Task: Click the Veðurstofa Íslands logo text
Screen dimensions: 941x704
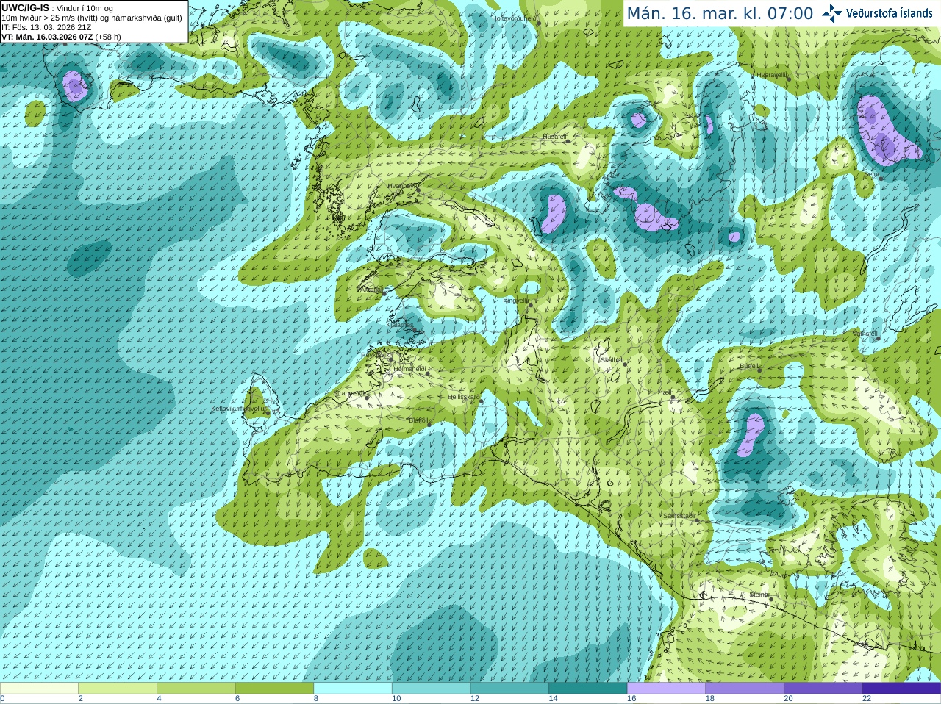Action: tap(890, 13)
